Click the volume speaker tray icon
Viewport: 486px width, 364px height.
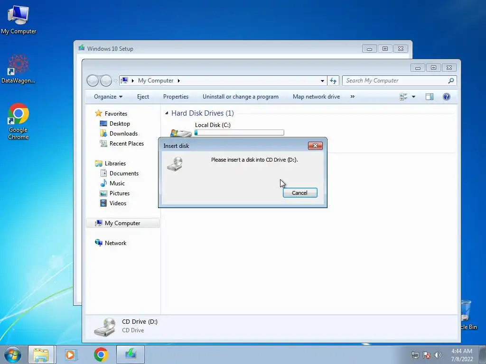click(438, 355)
